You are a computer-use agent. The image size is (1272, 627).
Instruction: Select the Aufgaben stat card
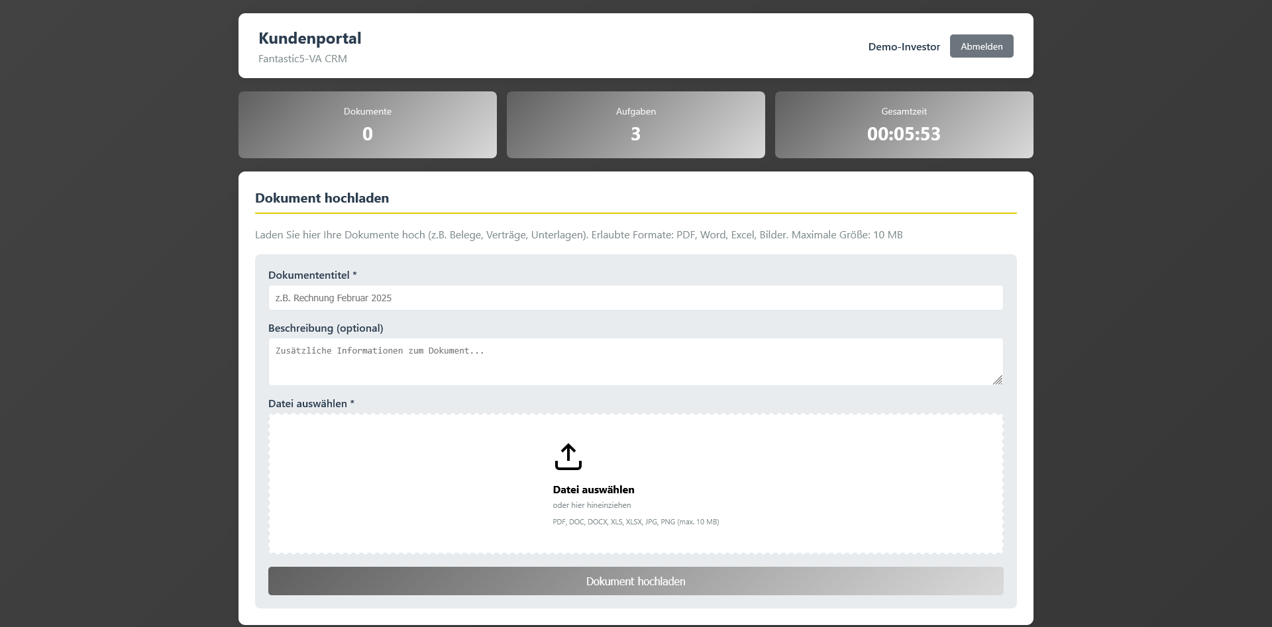click(x=635, y=124)
